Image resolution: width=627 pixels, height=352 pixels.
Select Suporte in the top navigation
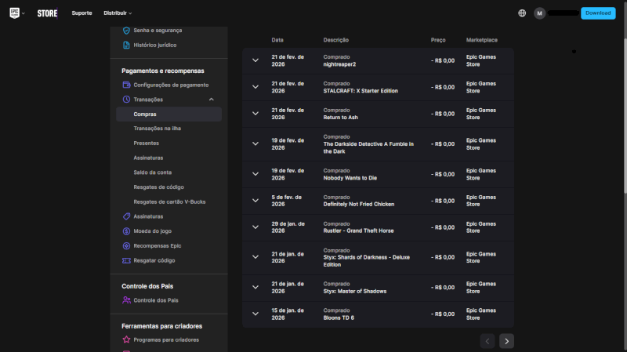82,13
